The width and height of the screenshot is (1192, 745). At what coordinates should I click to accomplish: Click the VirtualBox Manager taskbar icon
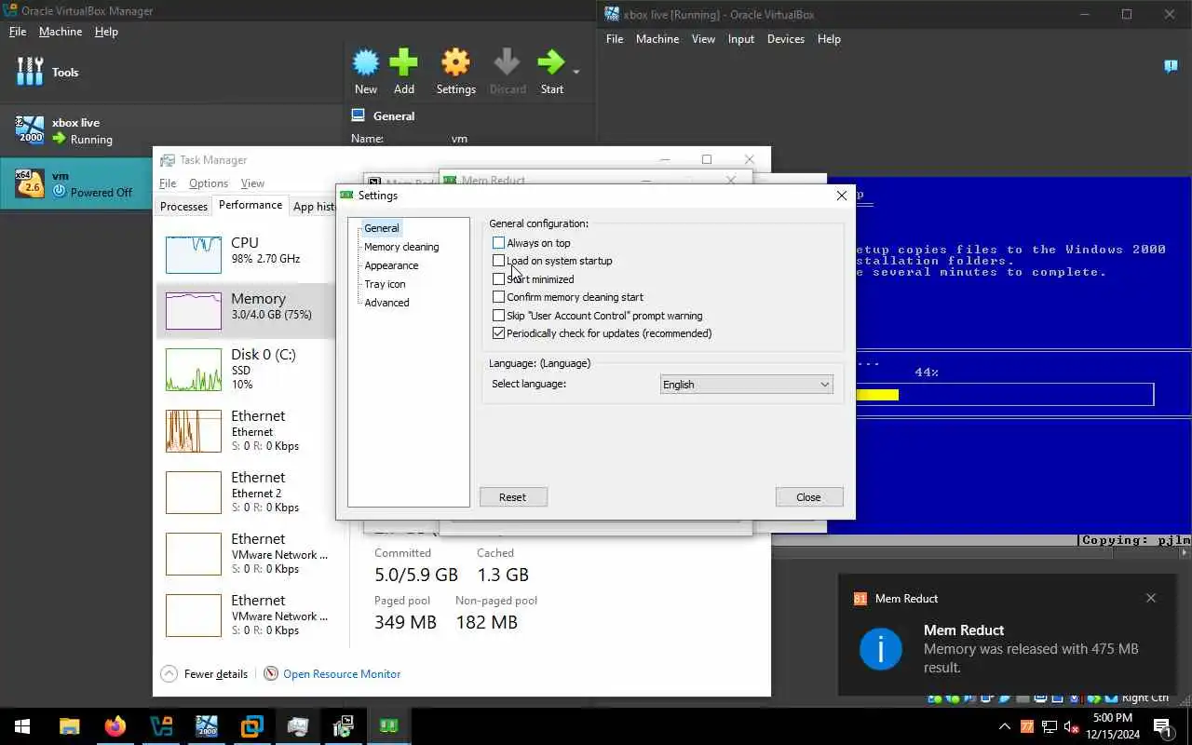coord(160,726)
